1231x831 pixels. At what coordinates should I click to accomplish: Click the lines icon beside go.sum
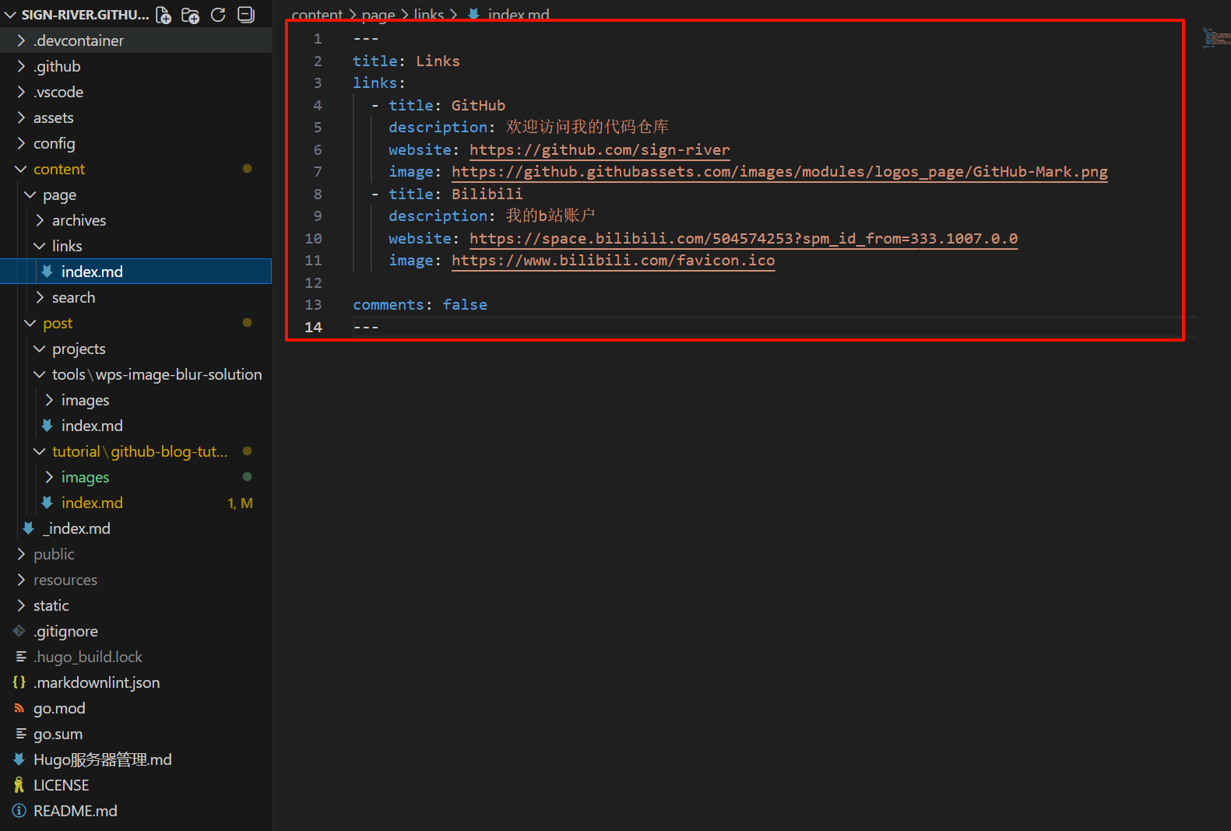coord(21,734)
